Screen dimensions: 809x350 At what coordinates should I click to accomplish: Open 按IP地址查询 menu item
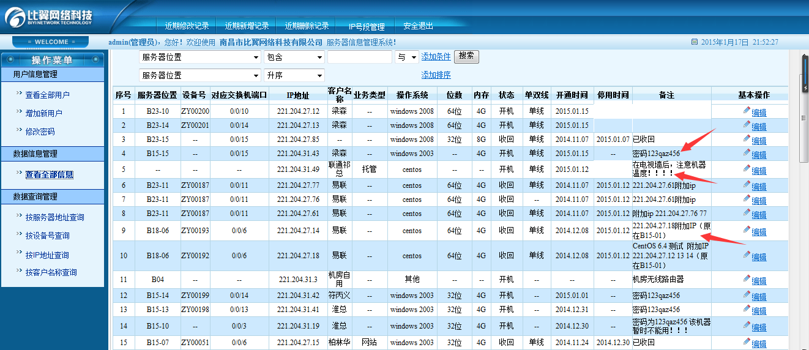47,255
